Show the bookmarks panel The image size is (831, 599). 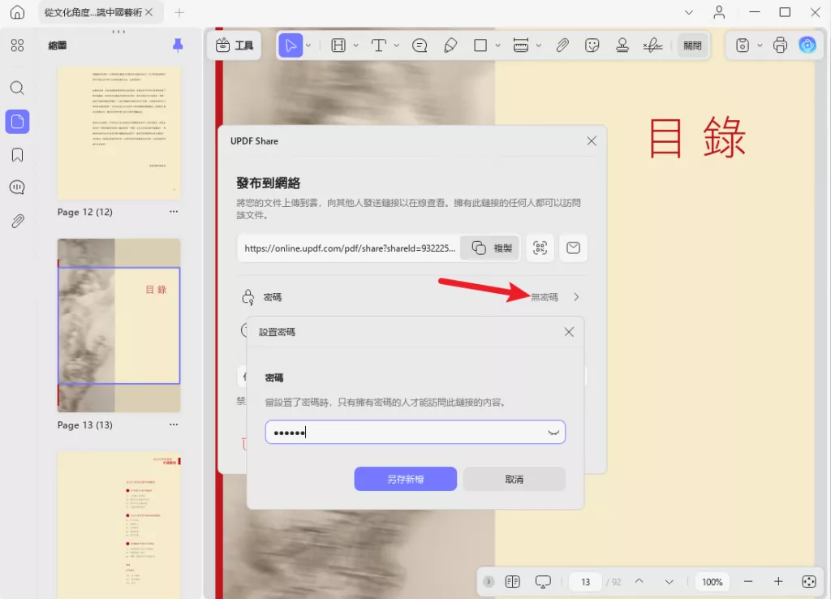(x=17, y=154)
